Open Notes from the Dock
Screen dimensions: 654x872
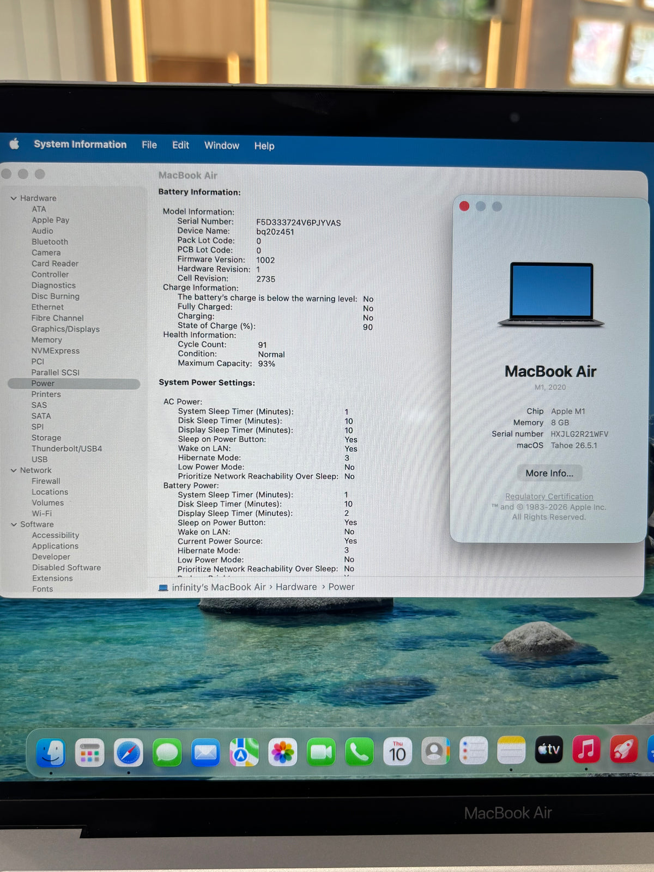click(x=511, y=750)
